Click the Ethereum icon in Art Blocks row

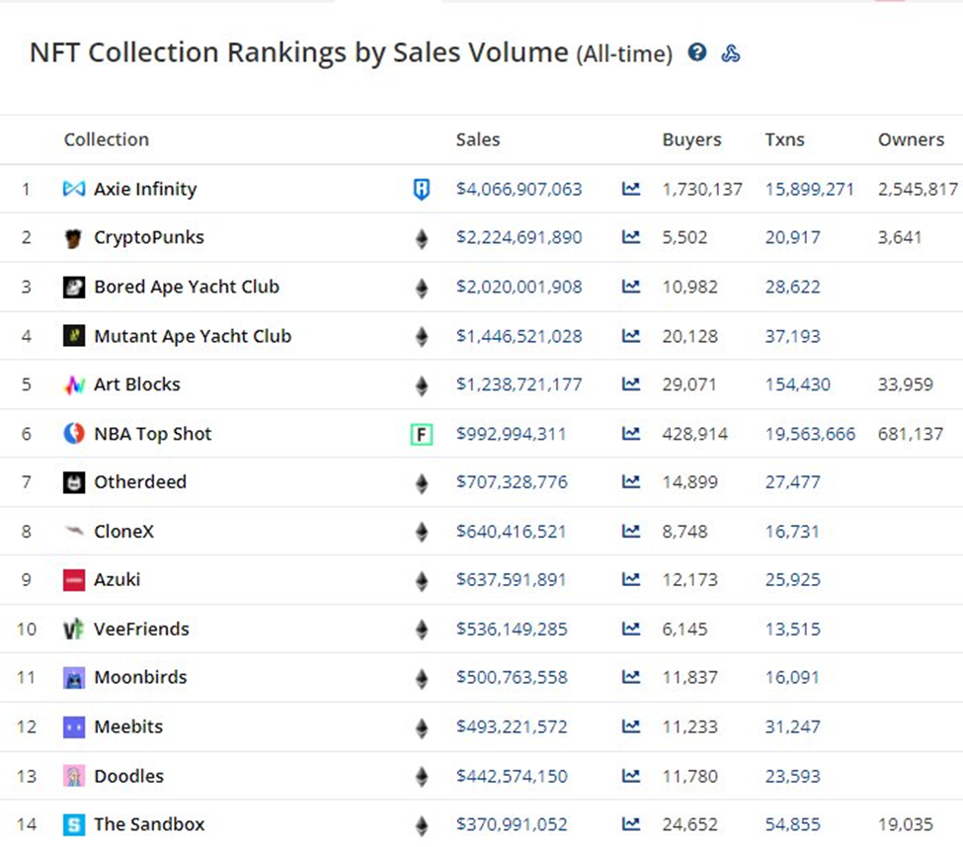422,384
